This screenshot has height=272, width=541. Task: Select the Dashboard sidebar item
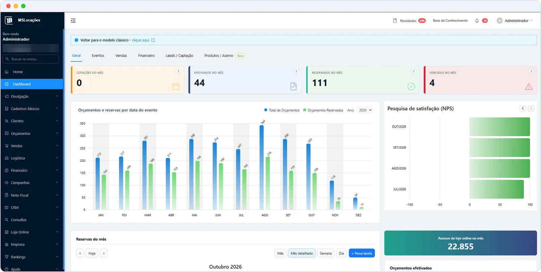coord(32,84)
